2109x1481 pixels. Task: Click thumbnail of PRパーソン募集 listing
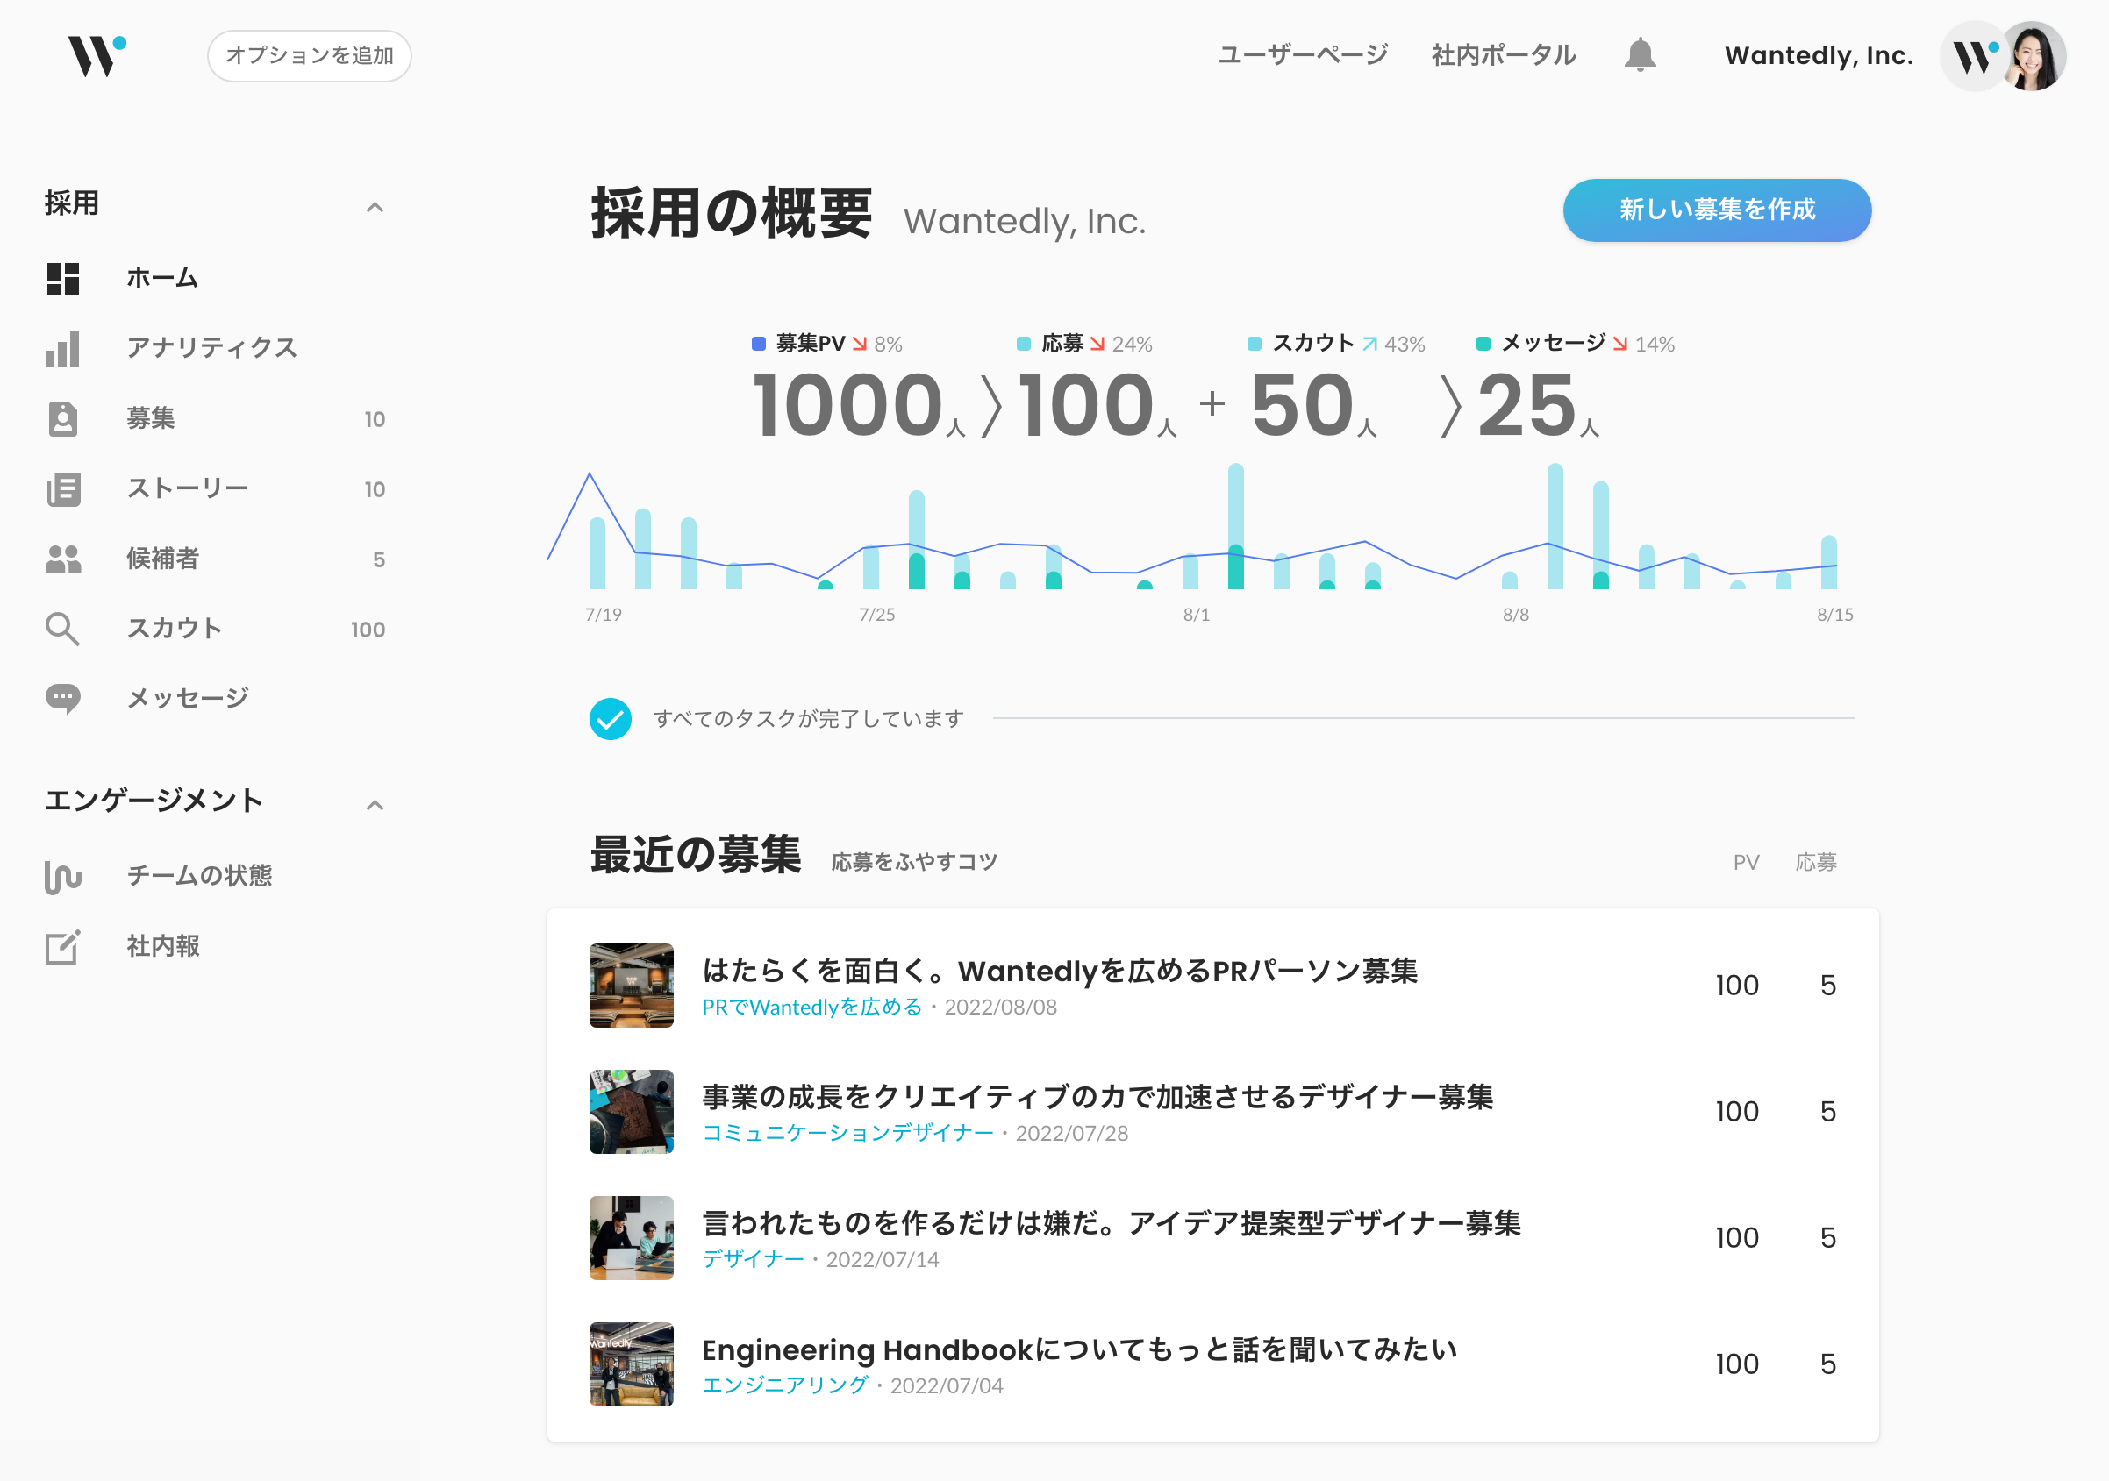coord(631,986)
